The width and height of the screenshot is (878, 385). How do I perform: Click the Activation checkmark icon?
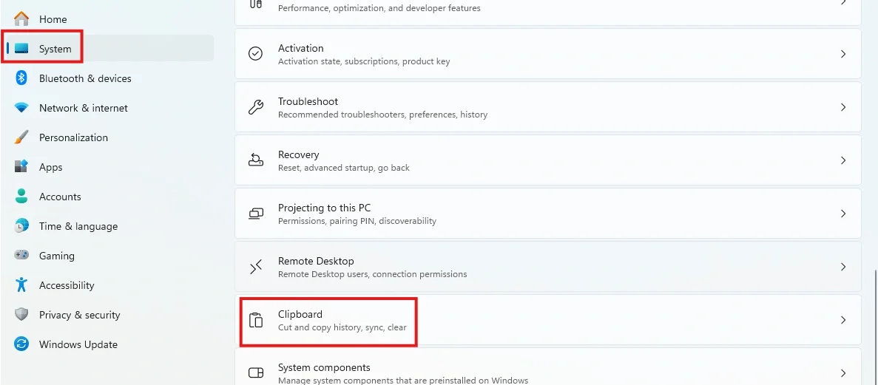[256, 54]
